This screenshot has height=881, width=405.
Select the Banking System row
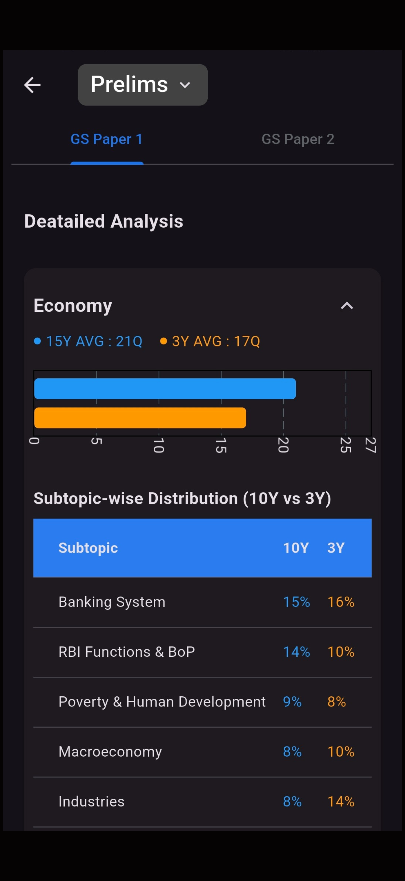tap(202, 602)
